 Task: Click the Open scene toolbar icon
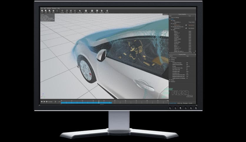coord(46,11)
